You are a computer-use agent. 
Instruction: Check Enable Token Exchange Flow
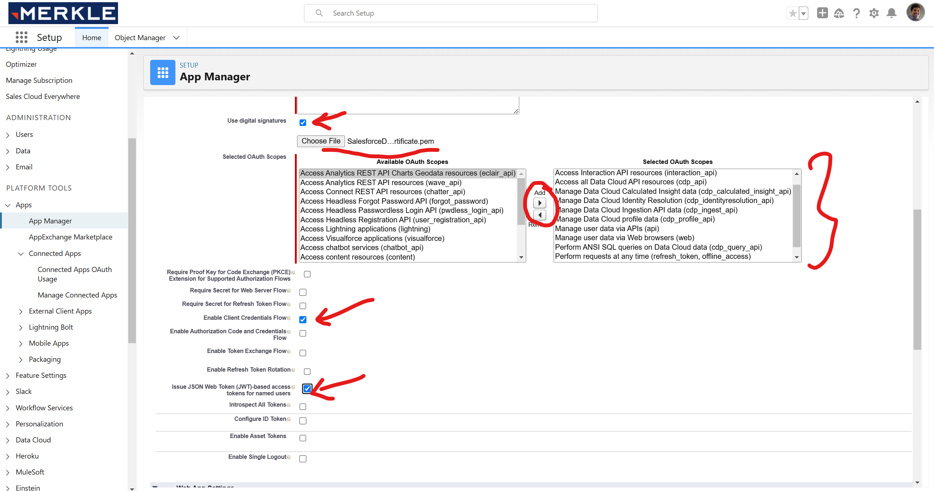303,353
